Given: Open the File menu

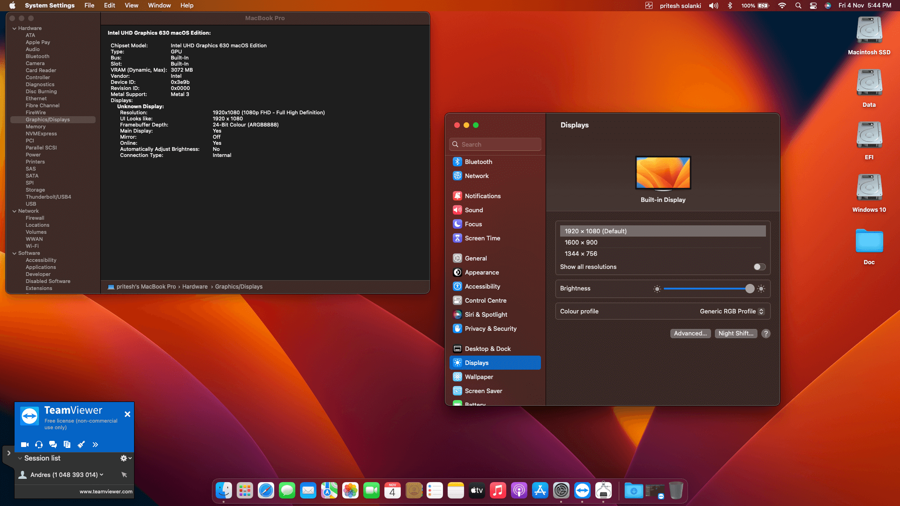Looking at the screenshot, I should click(x=89, y=6).
